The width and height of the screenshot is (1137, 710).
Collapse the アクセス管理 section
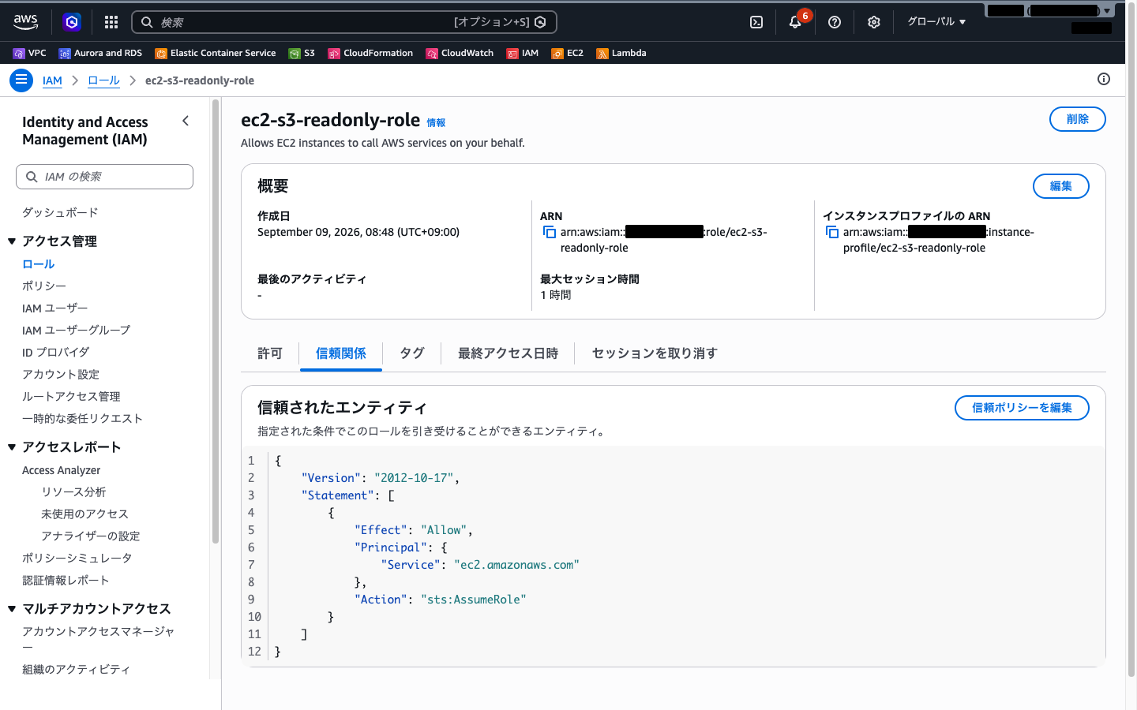(x=12, y=241)
